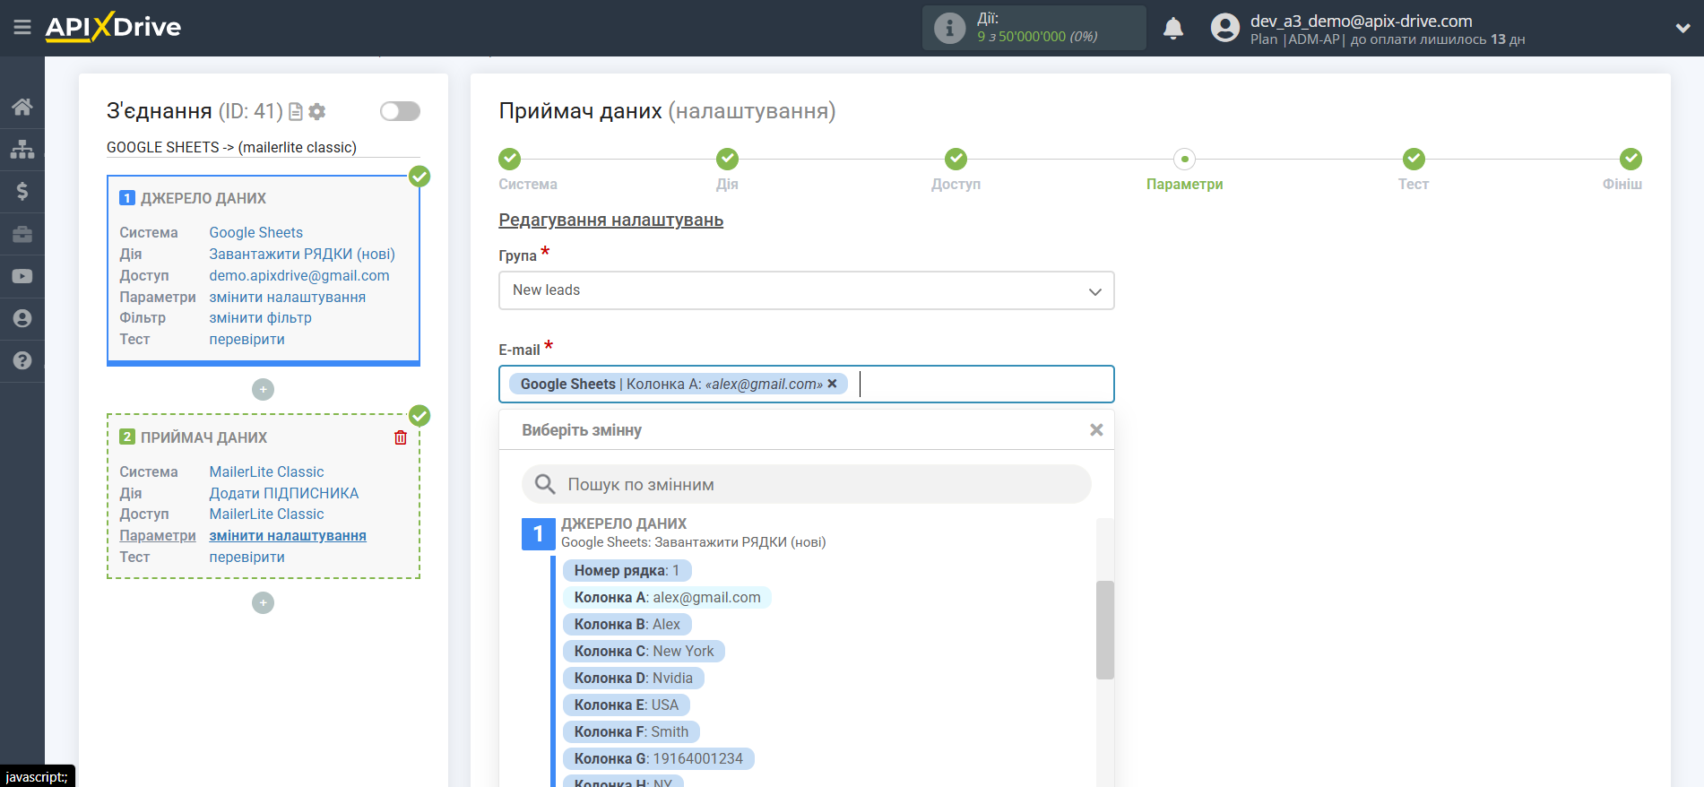This screenshot has height=787, width=1704.
Task: Click receiver 'перевірити' test link
Action: (x=247, y=557)
